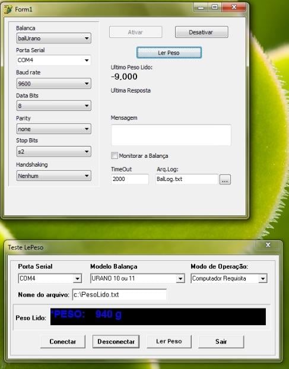Open the Stop Bits s2 dropdown
The width and height of the screenshot is (289, 369).
(x=54, y=151)
